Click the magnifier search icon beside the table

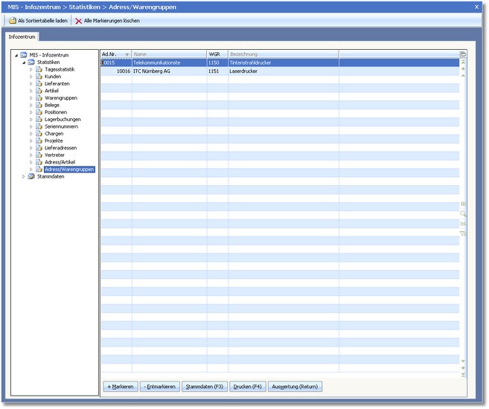pyautogui.click(x=463, y=213)
